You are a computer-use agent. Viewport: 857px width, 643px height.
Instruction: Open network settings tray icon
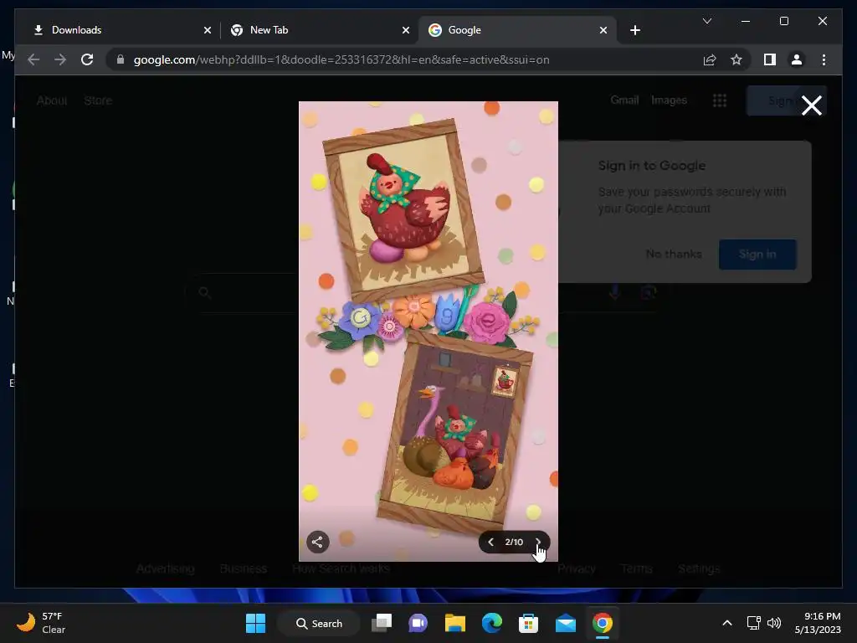click(754, 623)
